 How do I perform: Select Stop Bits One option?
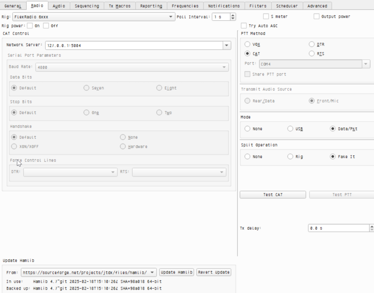click(x=86, y=112)
